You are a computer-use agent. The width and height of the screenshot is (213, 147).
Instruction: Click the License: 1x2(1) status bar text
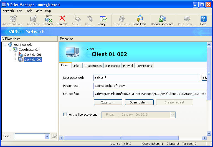pyautogui.click(x=121, y=144)
